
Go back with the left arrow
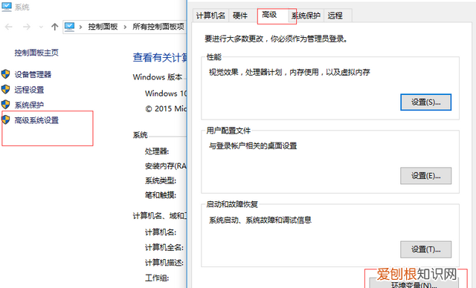[9, 27]
